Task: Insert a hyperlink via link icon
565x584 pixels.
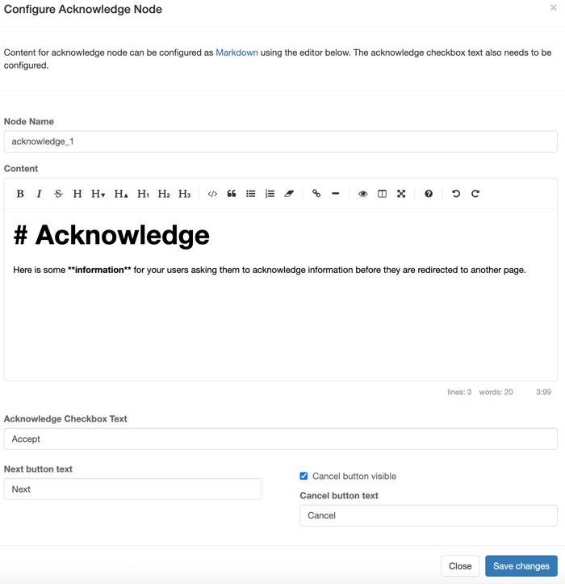Action: [316, 194]
